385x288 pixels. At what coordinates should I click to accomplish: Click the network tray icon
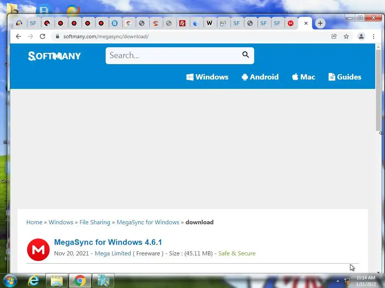(x=347, y=280)
